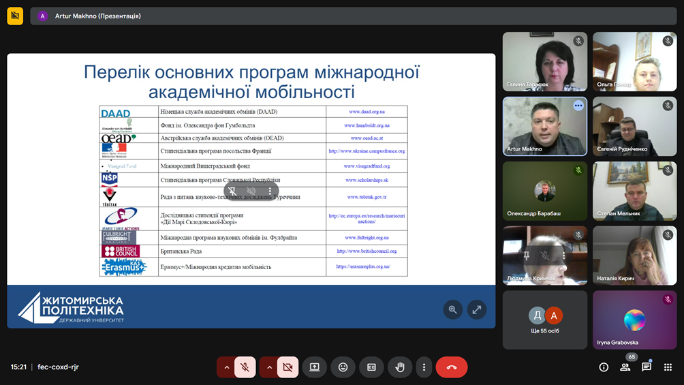Open the emoji reactions picker
Screen dimensions: 684x385
point(343,367)
